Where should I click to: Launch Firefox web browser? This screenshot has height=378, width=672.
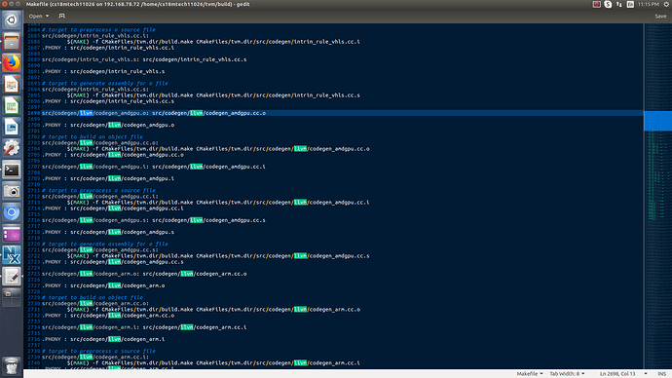tap(12, 63)
